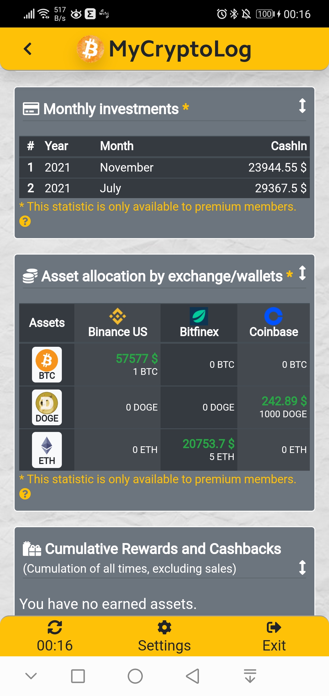Viewport: 329px width, 696px height.
Task: Tap the July 2021 investment row
Action: [164, 188]
